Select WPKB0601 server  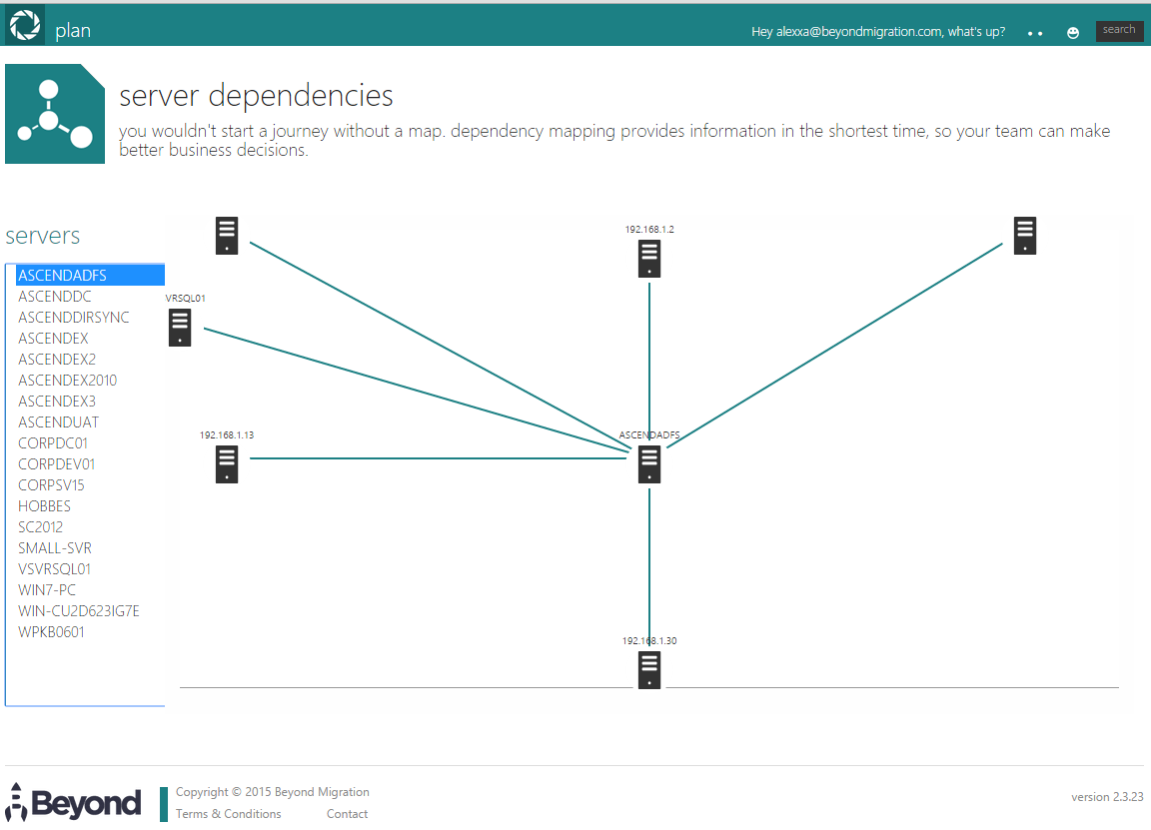(x=51, y=632)
